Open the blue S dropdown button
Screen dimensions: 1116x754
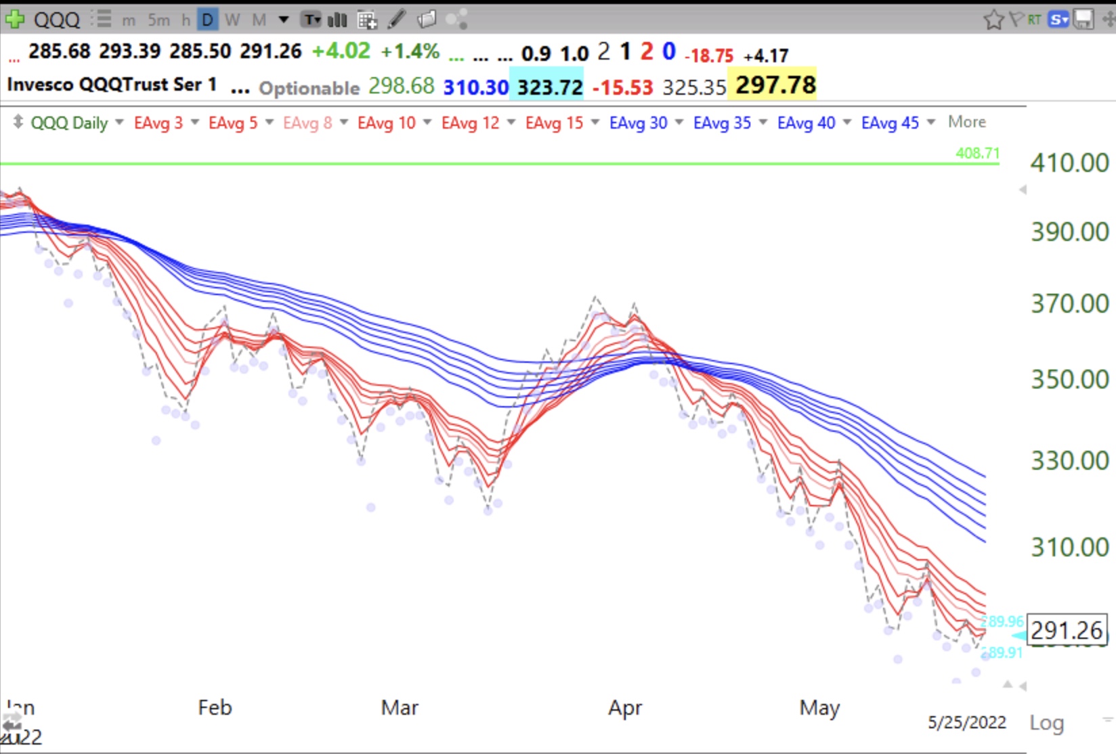1058,20
